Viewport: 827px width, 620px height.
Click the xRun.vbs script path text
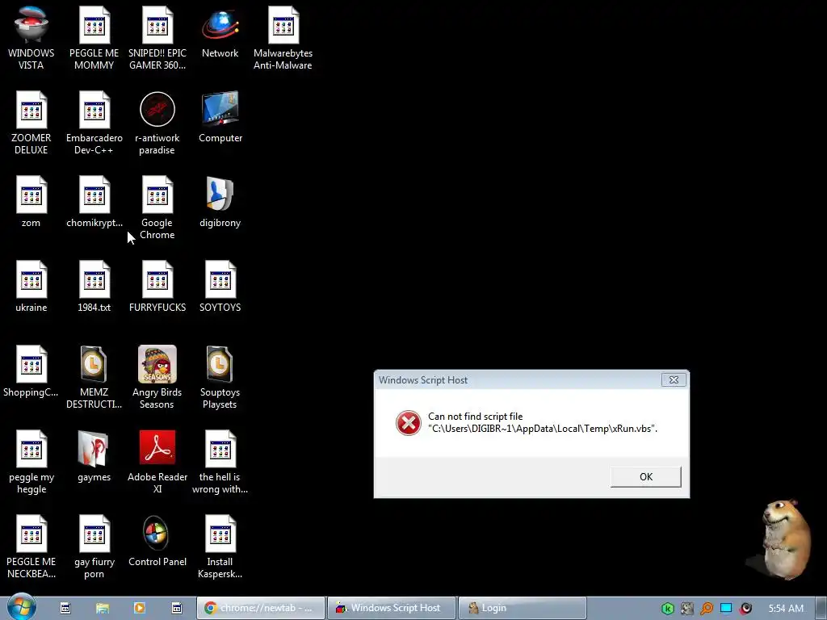point(544,429)
